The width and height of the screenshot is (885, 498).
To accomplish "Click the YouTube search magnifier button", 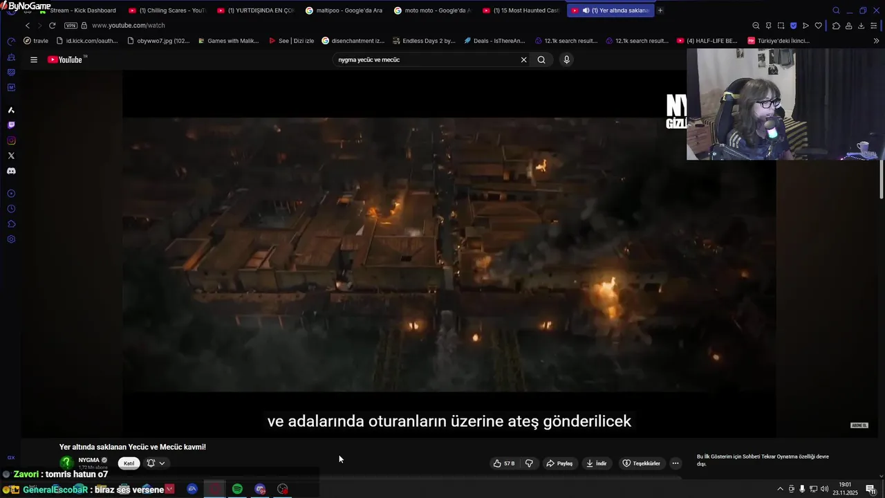I will (541, 59).
